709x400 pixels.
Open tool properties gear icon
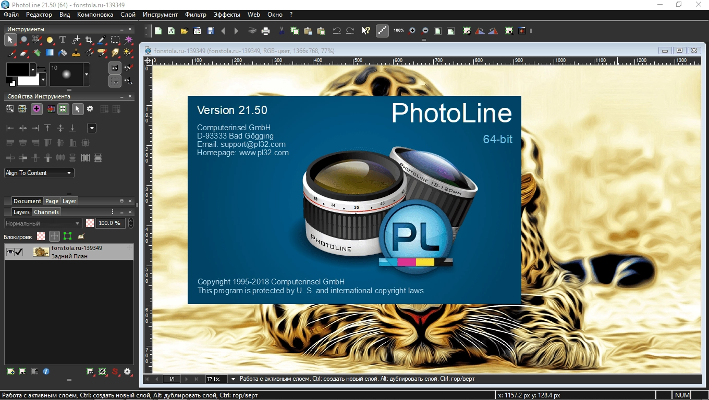(x=90, y=109)
